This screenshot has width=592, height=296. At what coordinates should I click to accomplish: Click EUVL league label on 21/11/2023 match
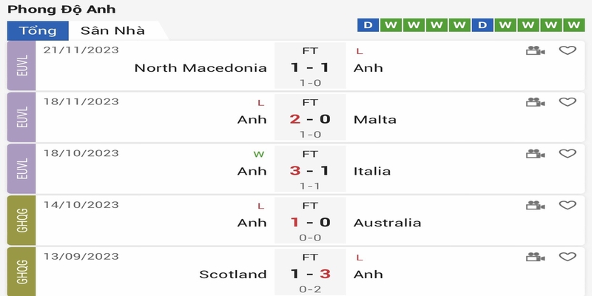tap(21, 66)
